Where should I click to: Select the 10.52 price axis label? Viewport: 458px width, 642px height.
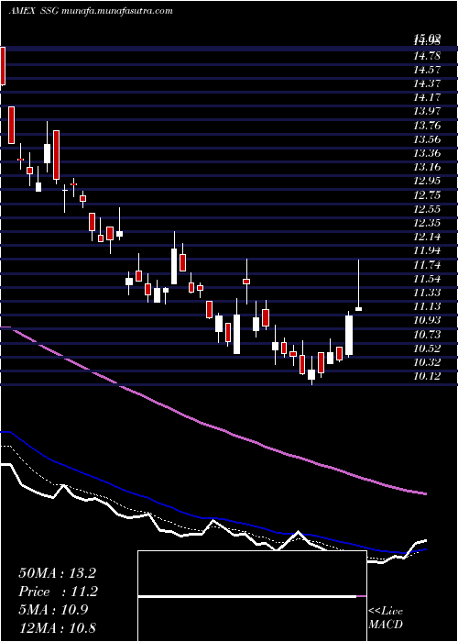[x=427, y=348]
